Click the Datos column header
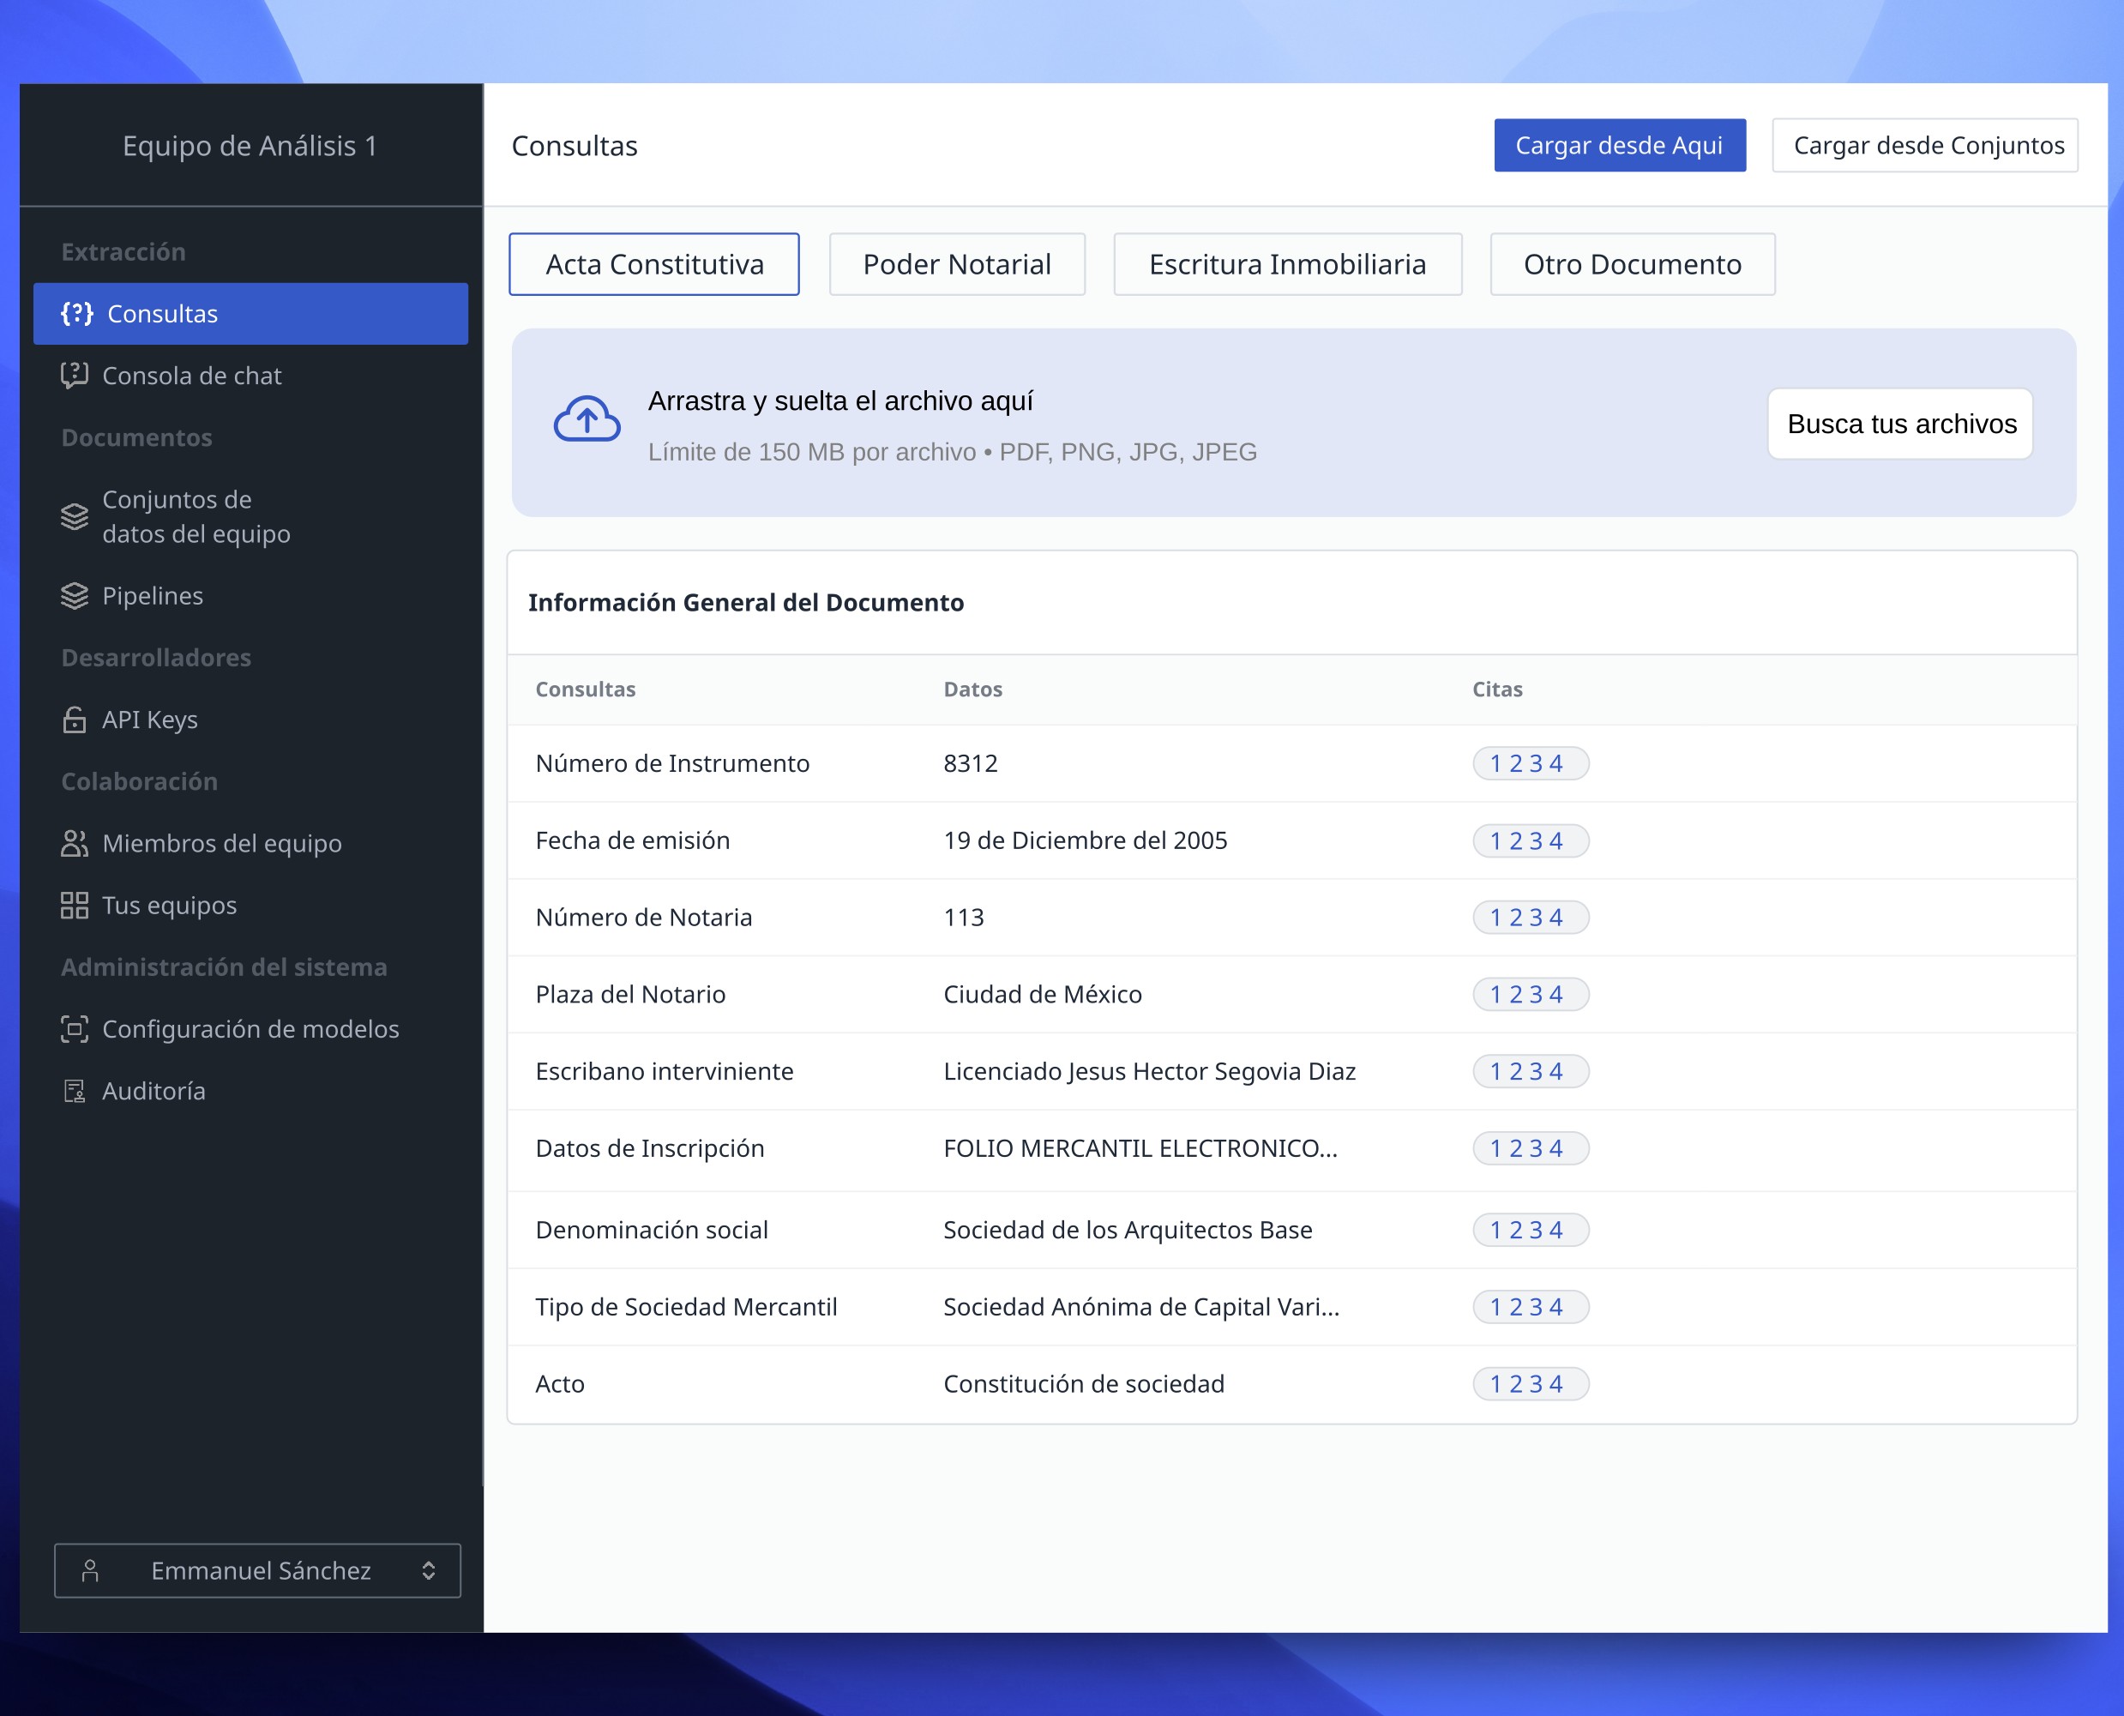 pos(972,689)
